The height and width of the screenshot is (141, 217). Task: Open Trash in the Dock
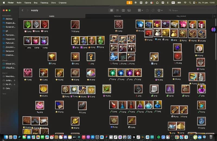coord(211,137)
